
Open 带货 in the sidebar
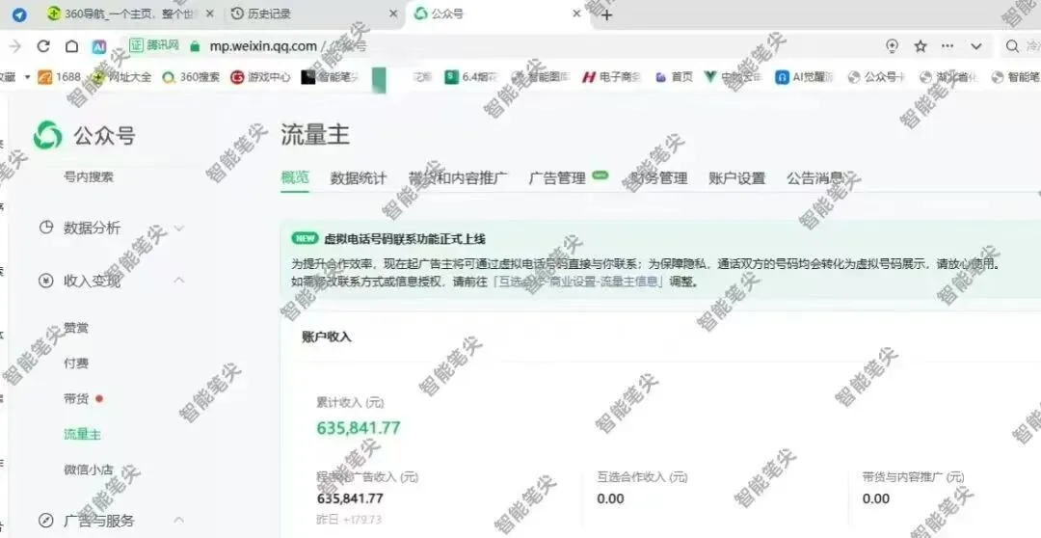76,399
